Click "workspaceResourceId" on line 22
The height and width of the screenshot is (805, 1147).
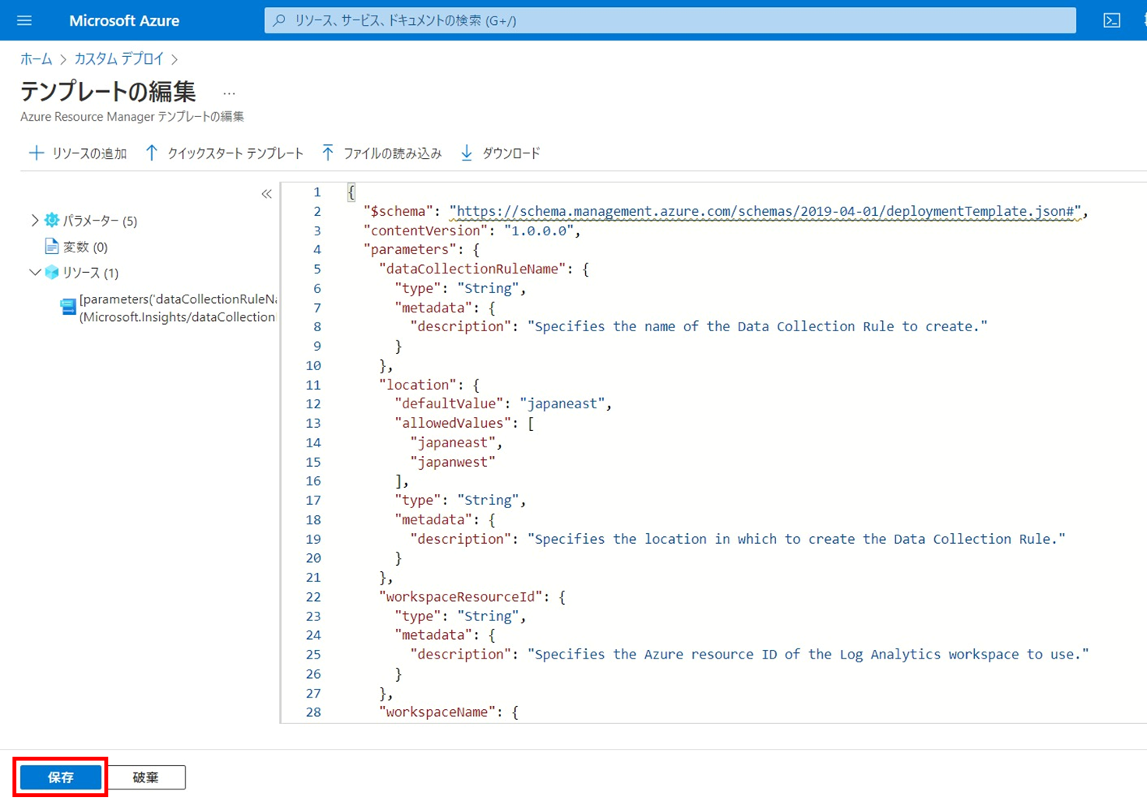click(461, 597)
